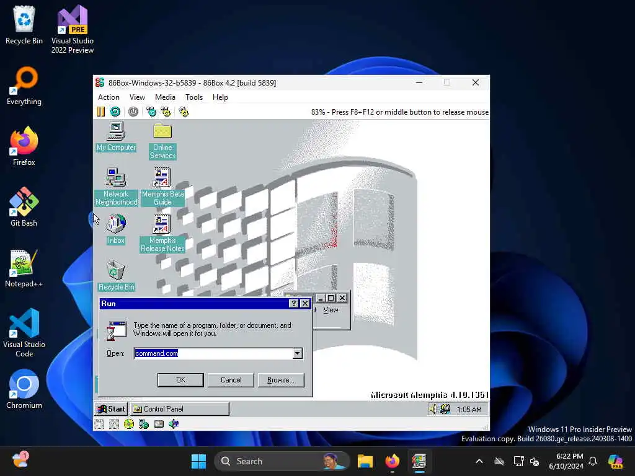This screenshot has width=635, height=476.
Task: Click the host taskbar Search box
Action: (x=282, y=461)
